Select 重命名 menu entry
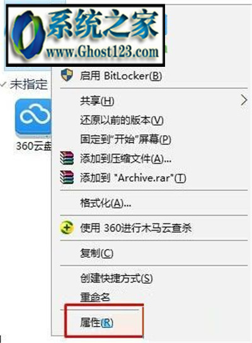Screen dimensions: 252x343 pos(95,297)
